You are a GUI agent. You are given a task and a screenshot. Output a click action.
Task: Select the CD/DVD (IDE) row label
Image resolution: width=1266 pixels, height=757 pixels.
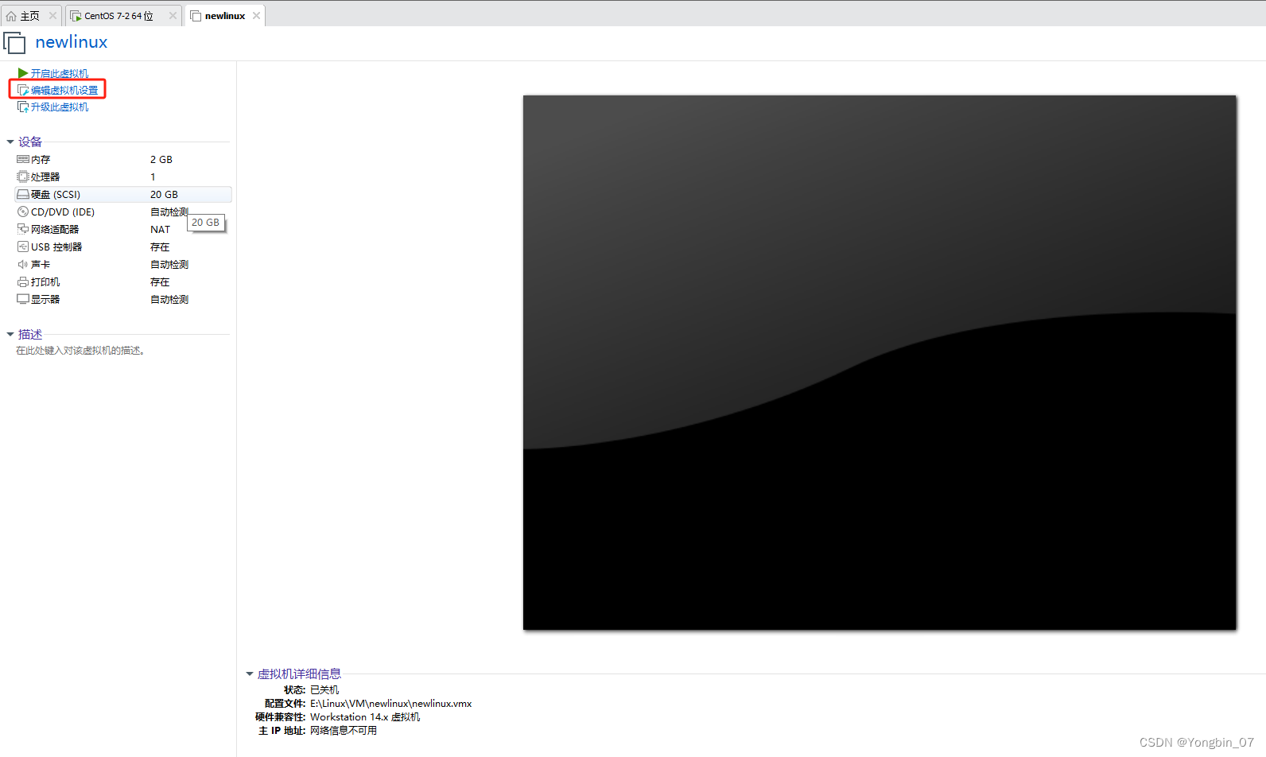click(x=63, y=212)
